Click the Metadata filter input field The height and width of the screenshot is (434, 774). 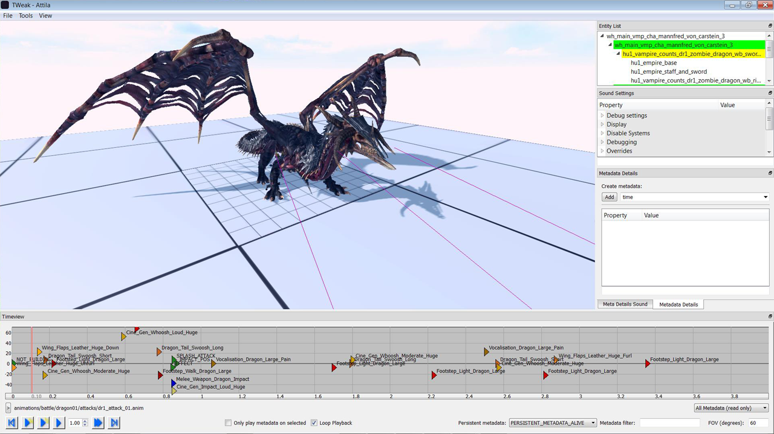point(669,423)
